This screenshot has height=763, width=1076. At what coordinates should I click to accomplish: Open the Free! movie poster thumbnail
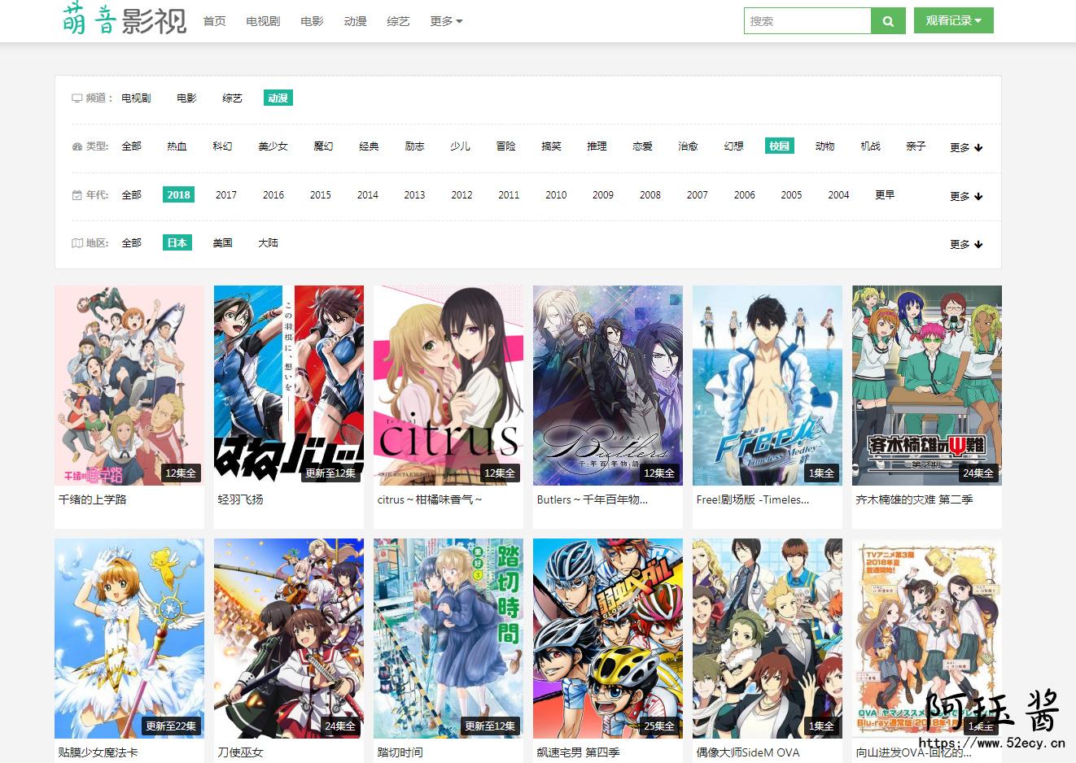(x=767, y=384)
